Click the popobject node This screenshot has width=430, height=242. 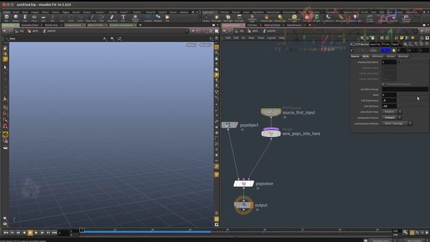230,125
